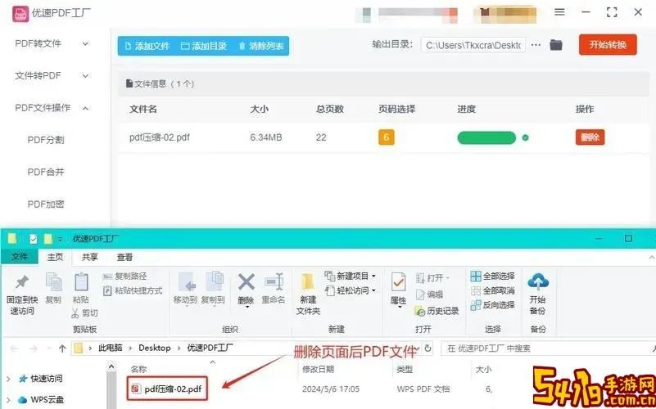Click pdf压缩-02.pdf file name in conversion list
Image resolution: width=656 pixels, height=409 pixels.
click(x=160, y=137)
